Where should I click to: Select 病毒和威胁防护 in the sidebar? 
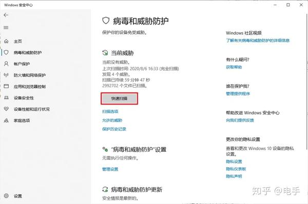pyautogui.click(x=28, y=53)
